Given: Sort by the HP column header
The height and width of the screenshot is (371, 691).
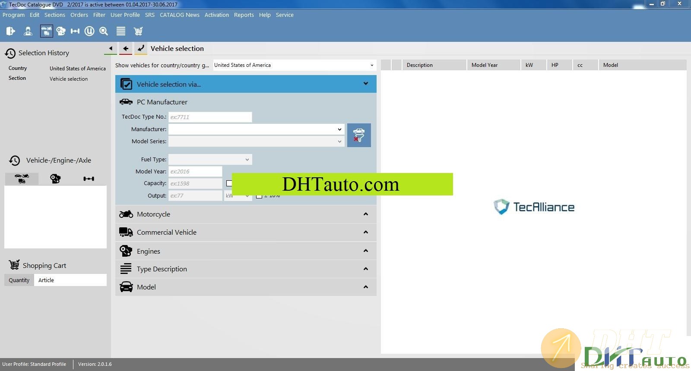Looking at the screenshot, I should 559,65.
